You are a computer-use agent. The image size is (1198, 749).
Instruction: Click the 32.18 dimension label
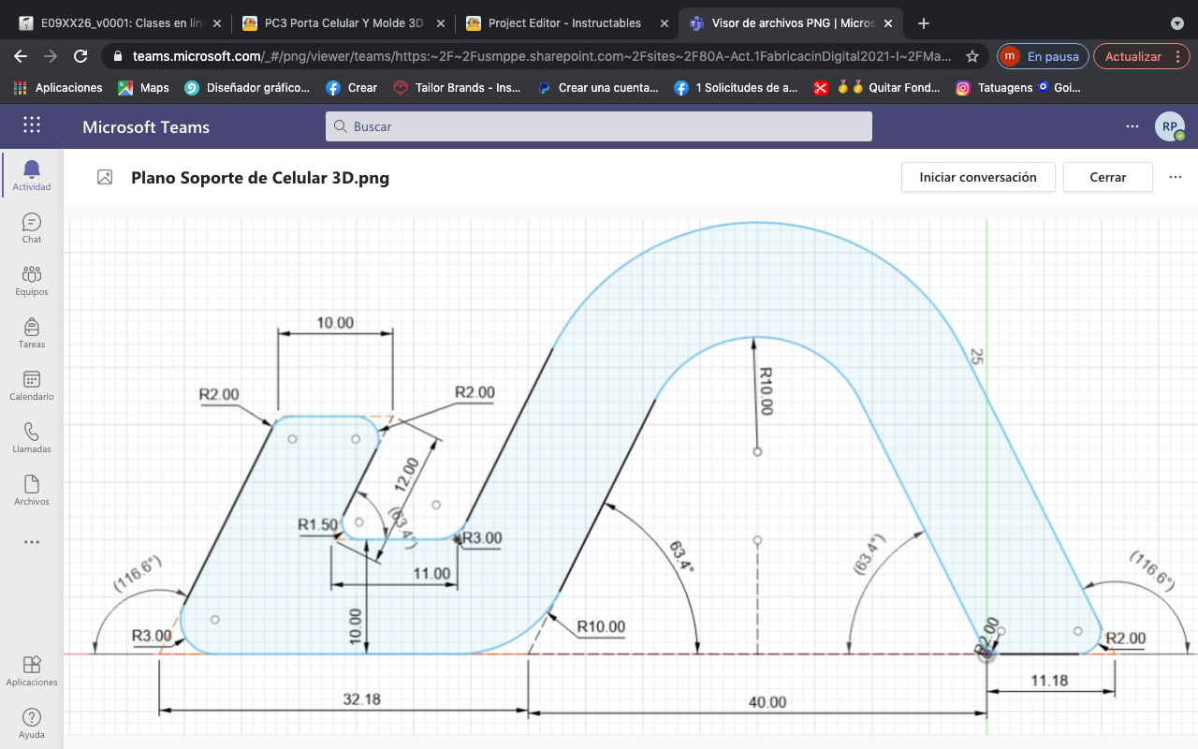pyautogui.click(x=362, y=699)
